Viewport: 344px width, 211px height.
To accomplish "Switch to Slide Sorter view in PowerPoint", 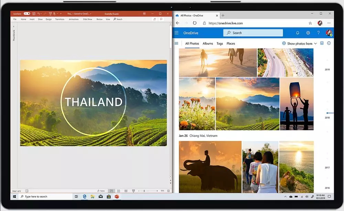I will click(119, 191).
